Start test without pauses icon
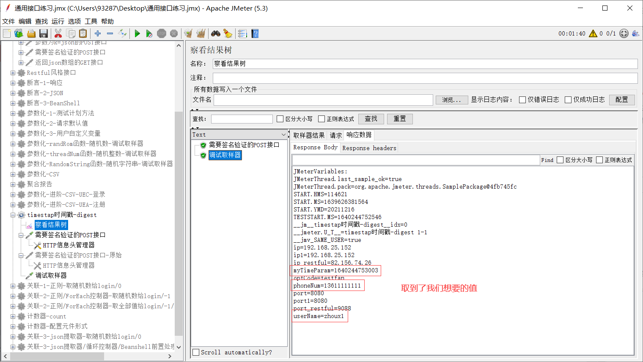The height and width of the screenshot is (362, 643). point(149,33)
